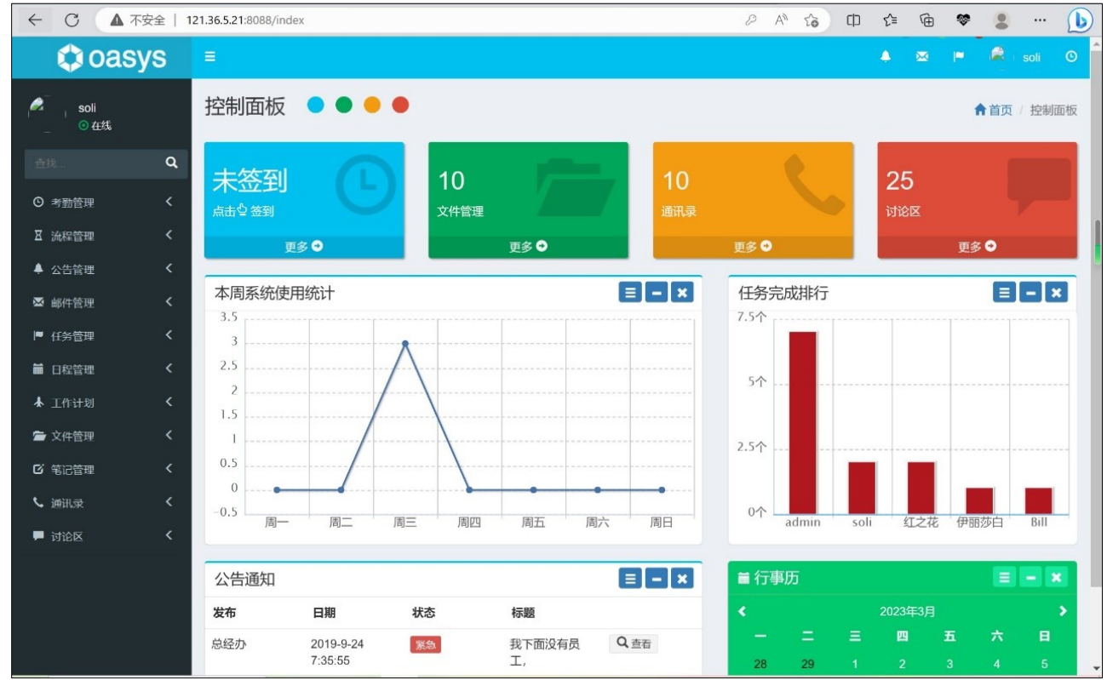This screenshot has height=680, width=1107.
Task: Click the admin bar in task chart
Action: (x=802, y=422)
